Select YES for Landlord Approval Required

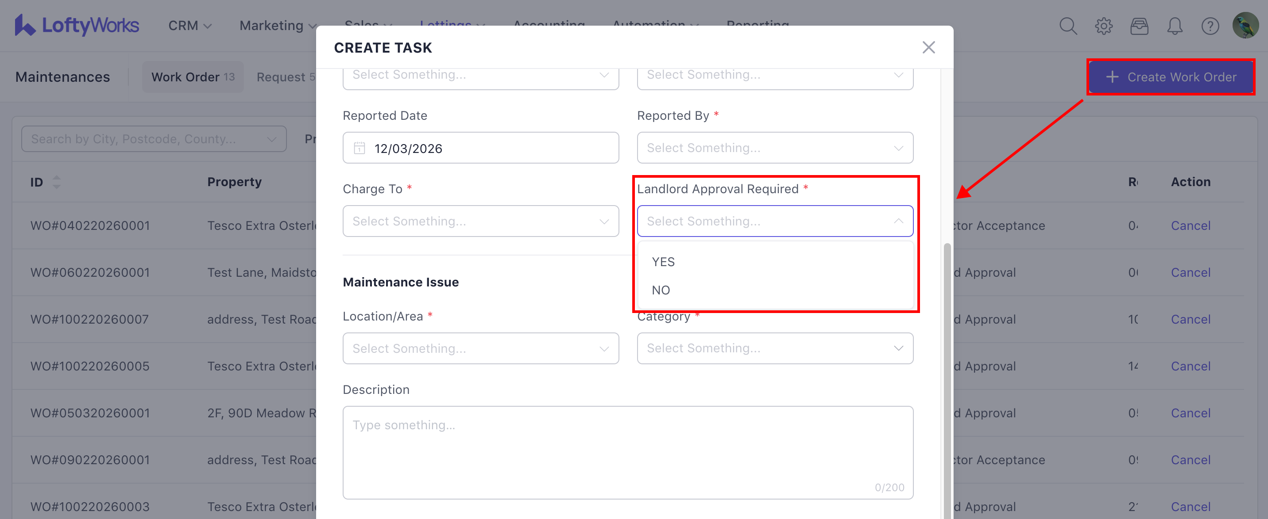[x=663, y=262]
